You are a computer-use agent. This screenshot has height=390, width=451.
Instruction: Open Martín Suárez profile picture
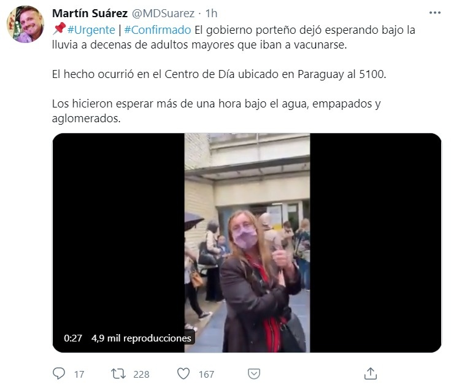pyautogui.click(x=26, y=24)
